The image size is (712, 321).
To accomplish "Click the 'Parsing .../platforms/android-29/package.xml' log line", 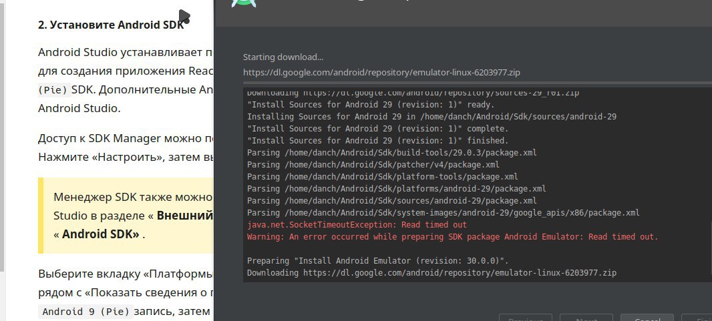I will pos(397,189).
